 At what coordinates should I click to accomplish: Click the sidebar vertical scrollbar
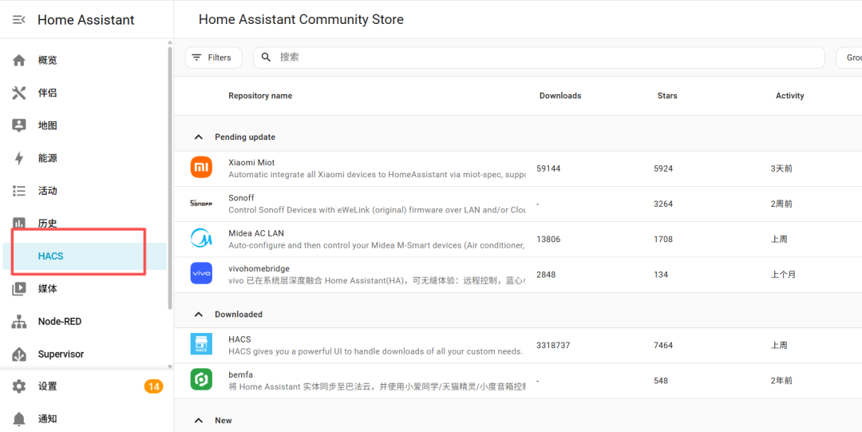170,178
